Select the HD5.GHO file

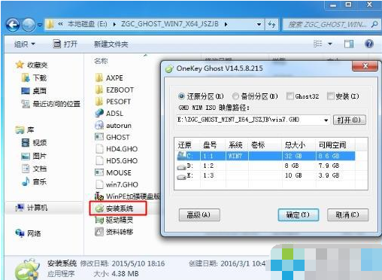[117, 160]
